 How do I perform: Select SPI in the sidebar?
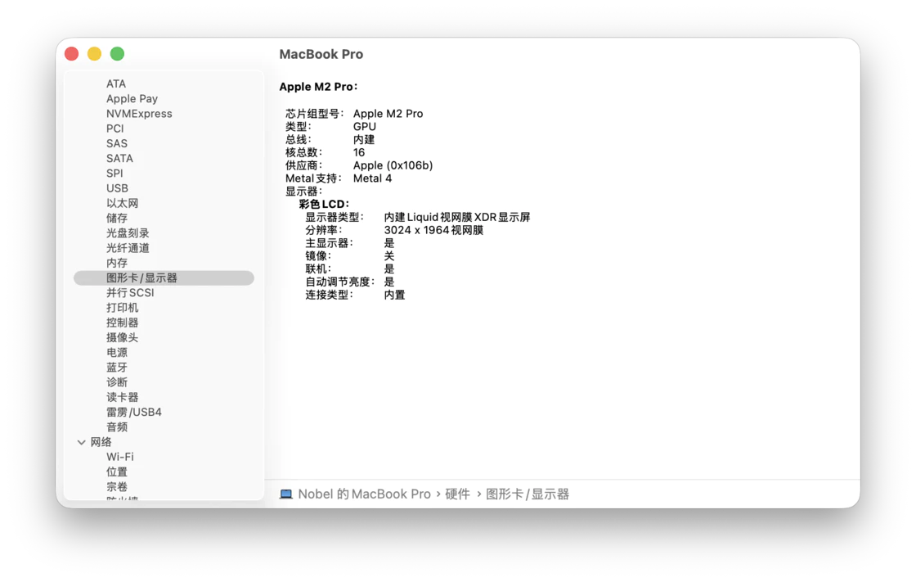click(114, 174)
